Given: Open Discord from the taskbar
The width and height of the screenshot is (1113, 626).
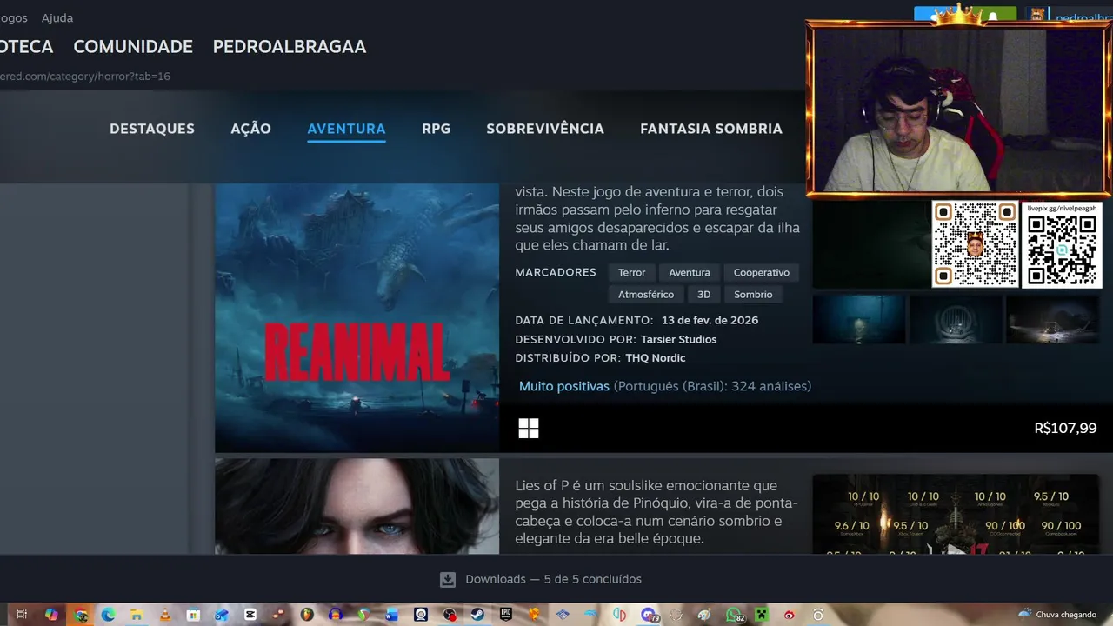Looking at the screenshot, I should pos(650,615).
